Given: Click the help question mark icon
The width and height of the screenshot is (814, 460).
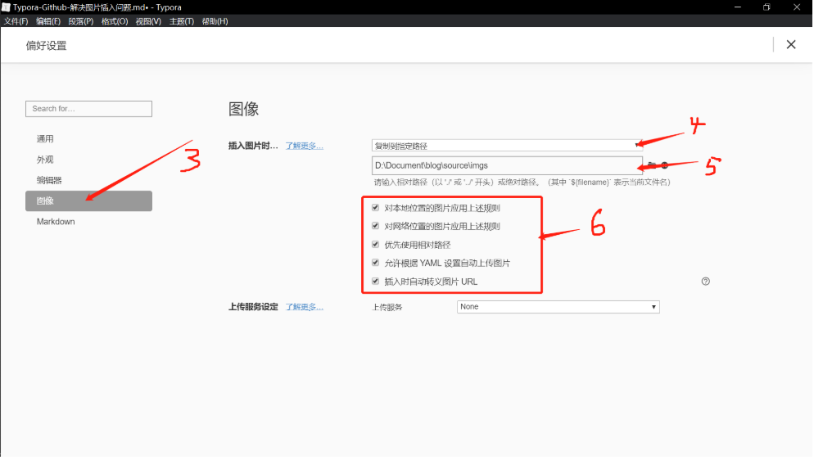Looking at the screenshot, I should coord(706,282).
